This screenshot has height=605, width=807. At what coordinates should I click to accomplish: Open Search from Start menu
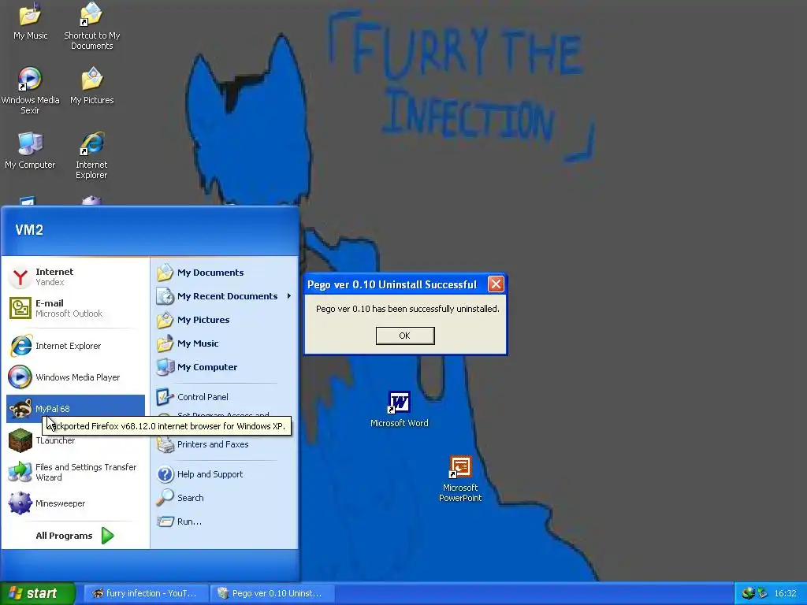pyautogui.click(x=225, y=498)
